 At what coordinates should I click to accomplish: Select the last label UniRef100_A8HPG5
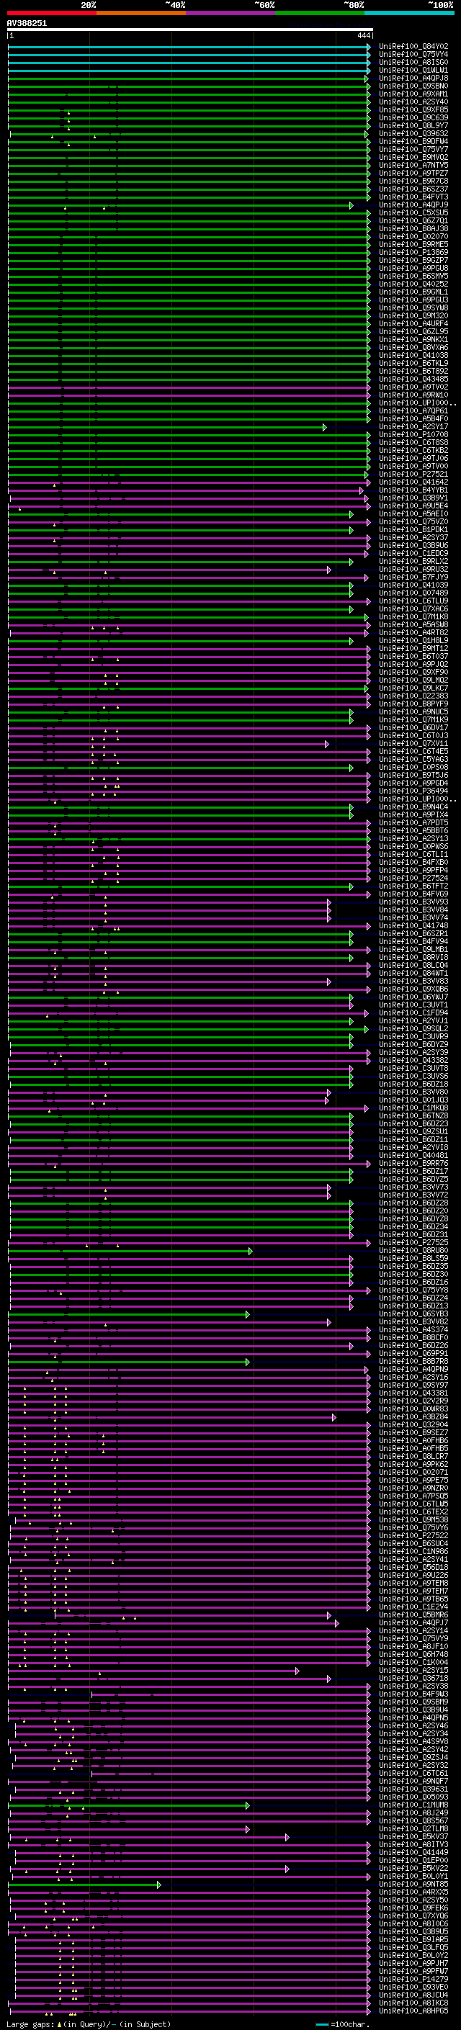(413, 2011)
